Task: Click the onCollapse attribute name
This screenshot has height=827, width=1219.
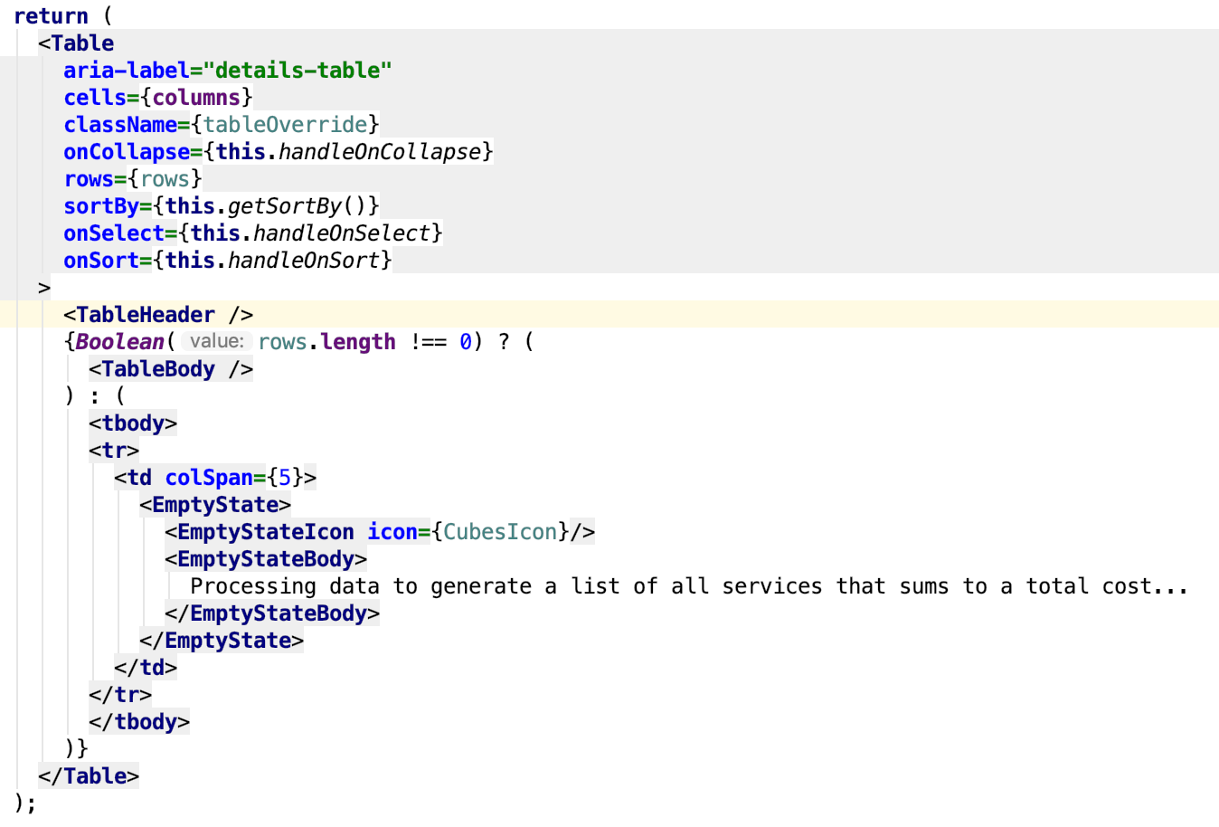Action: tap(127, 152)
